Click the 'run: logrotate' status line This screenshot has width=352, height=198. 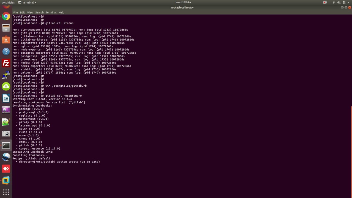point(68,43)
